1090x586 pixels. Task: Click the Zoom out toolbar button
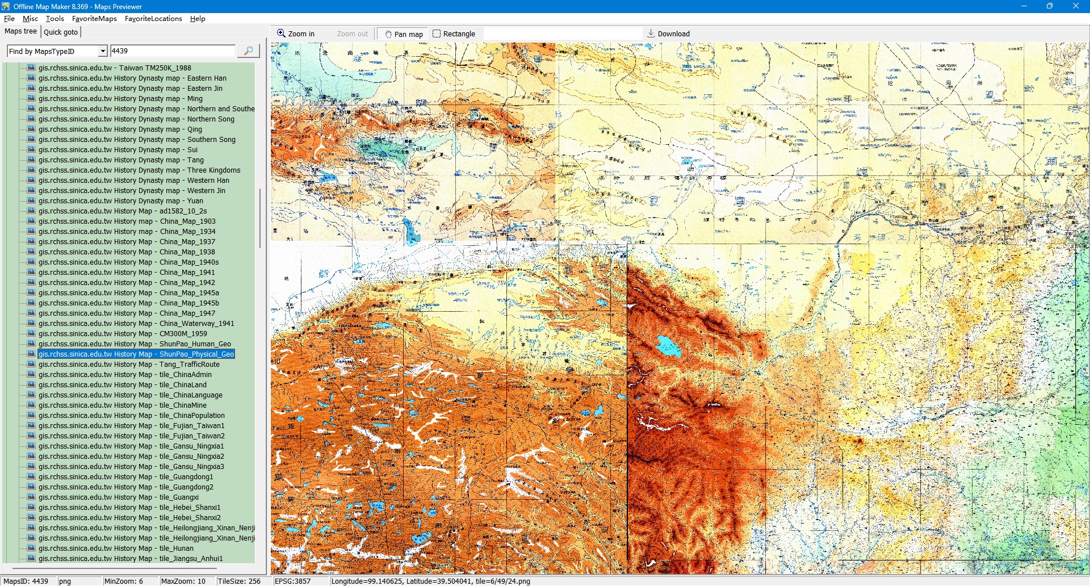point(352,34)
